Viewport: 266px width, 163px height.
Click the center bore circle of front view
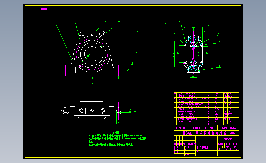coord(92,54)
